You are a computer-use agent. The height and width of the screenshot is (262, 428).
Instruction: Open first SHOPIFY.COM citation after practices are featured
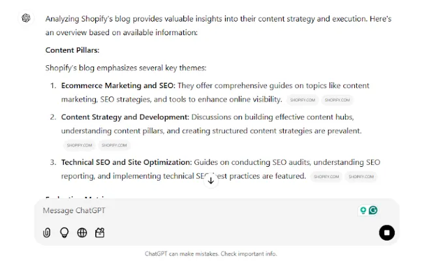click(326, 177)
